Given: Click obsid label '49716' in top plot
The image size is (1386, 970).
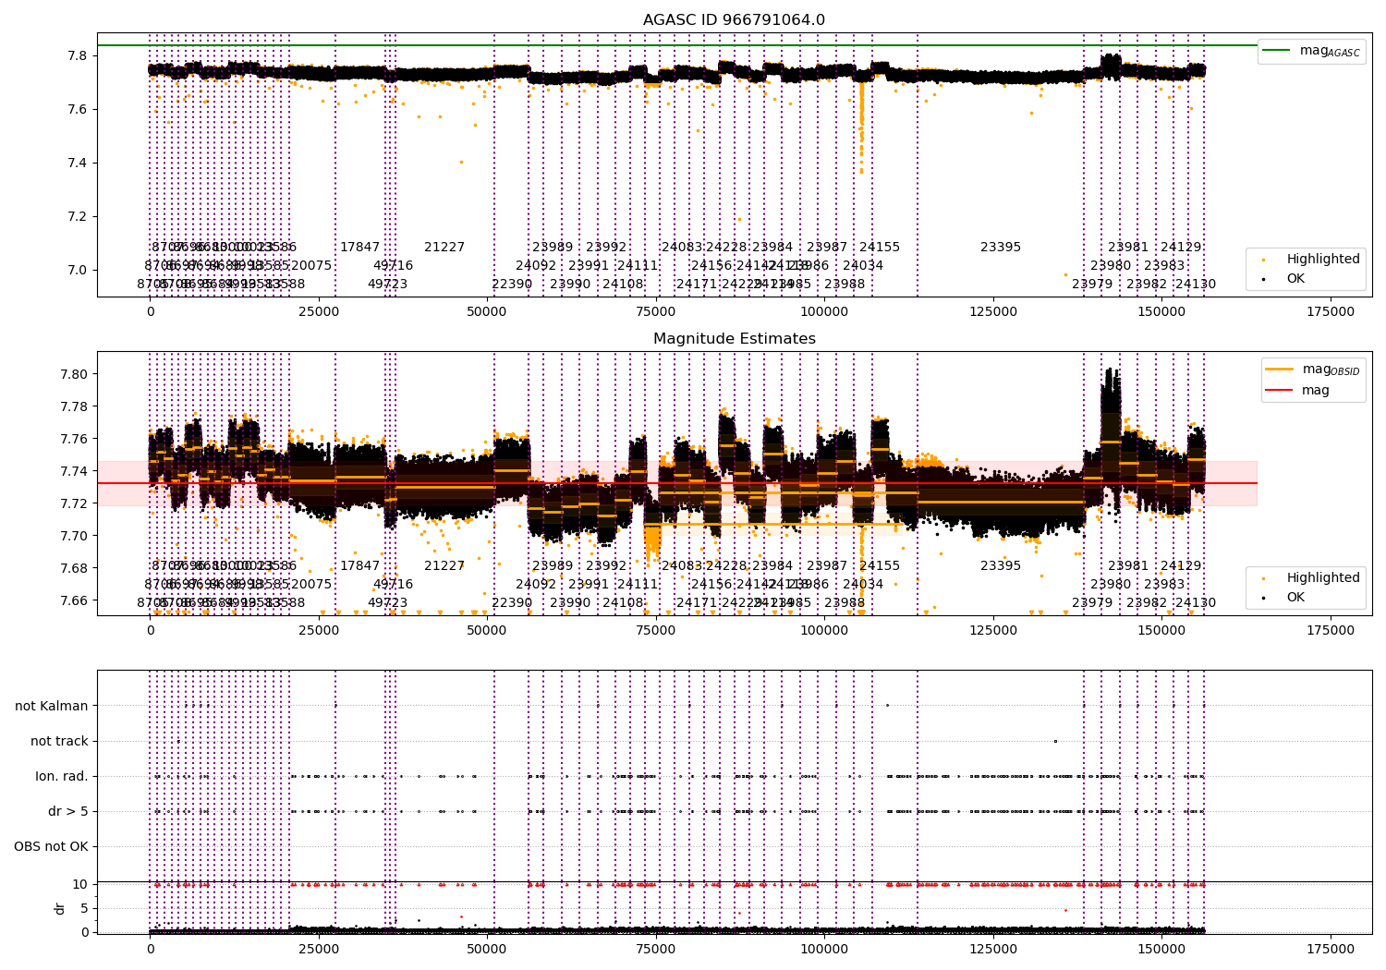Looking at the screenshot, I should point(393,265).
